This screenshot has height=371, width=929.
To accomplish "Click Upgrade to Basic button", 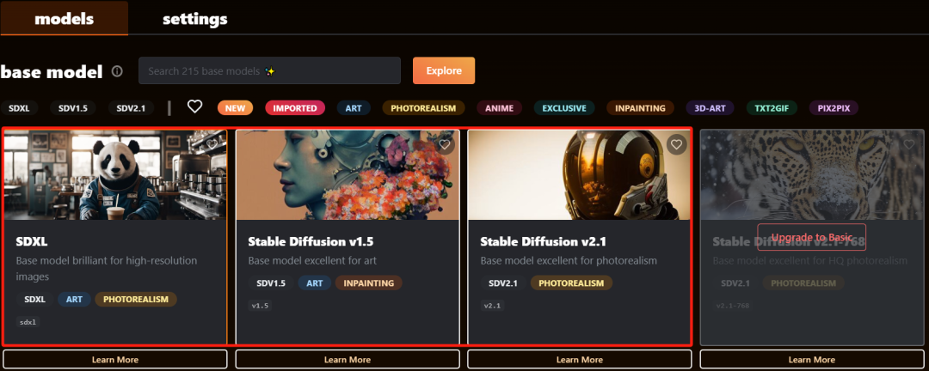I will (x=812, y=237).
